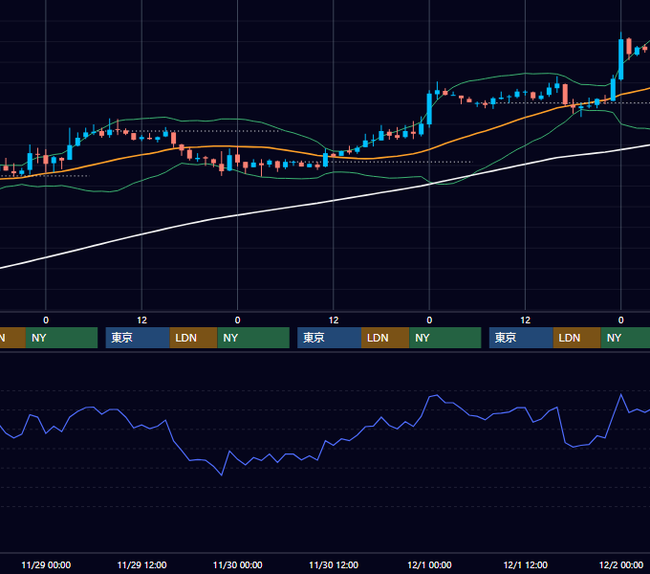Screen dimensions: 650x574
Task: Pick the NY session block spanning 11/29 00:00
Action: click(61, 338)
